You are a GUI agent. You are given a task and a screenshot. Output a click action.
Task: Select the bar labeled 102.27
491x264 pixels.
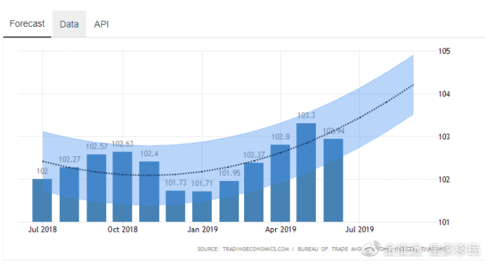coord(69,195)
